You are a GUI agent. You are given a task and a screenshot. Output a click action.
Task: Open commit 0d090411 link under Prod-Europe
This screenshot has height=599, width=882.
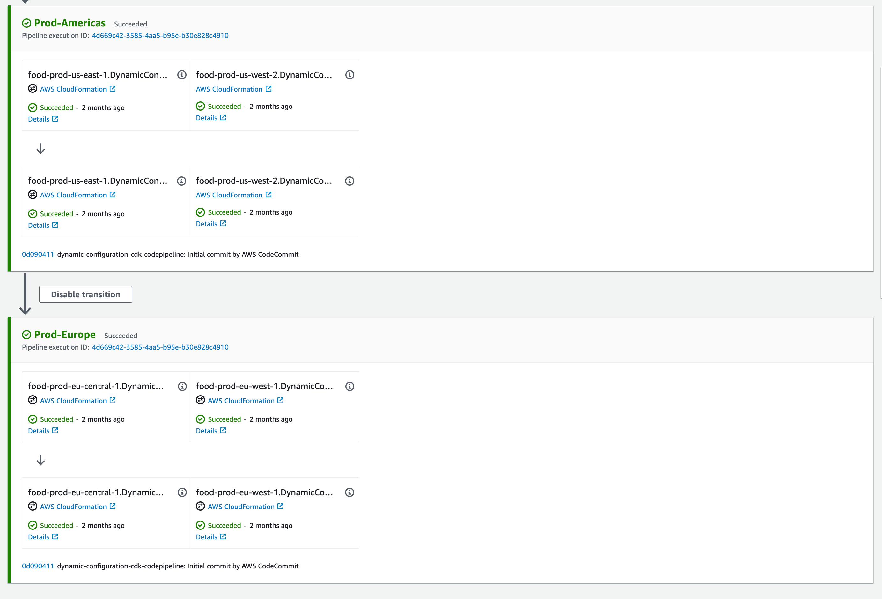pos(38,566)
